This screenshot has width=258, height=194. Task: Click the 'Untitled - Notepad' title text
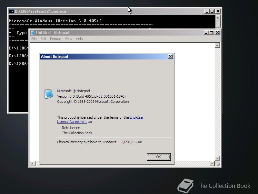[53, 33]
